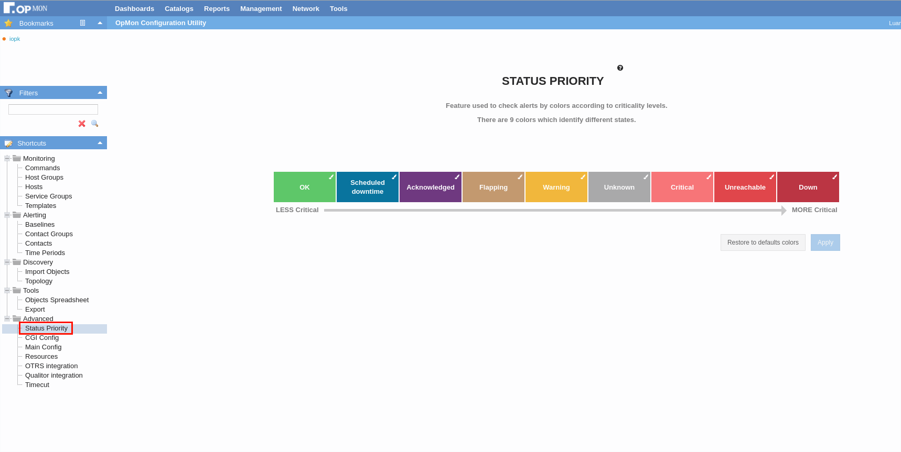Collapse the Shortcuts panel
The height and width of the screenshot is (452, 901).
[100, 143]
